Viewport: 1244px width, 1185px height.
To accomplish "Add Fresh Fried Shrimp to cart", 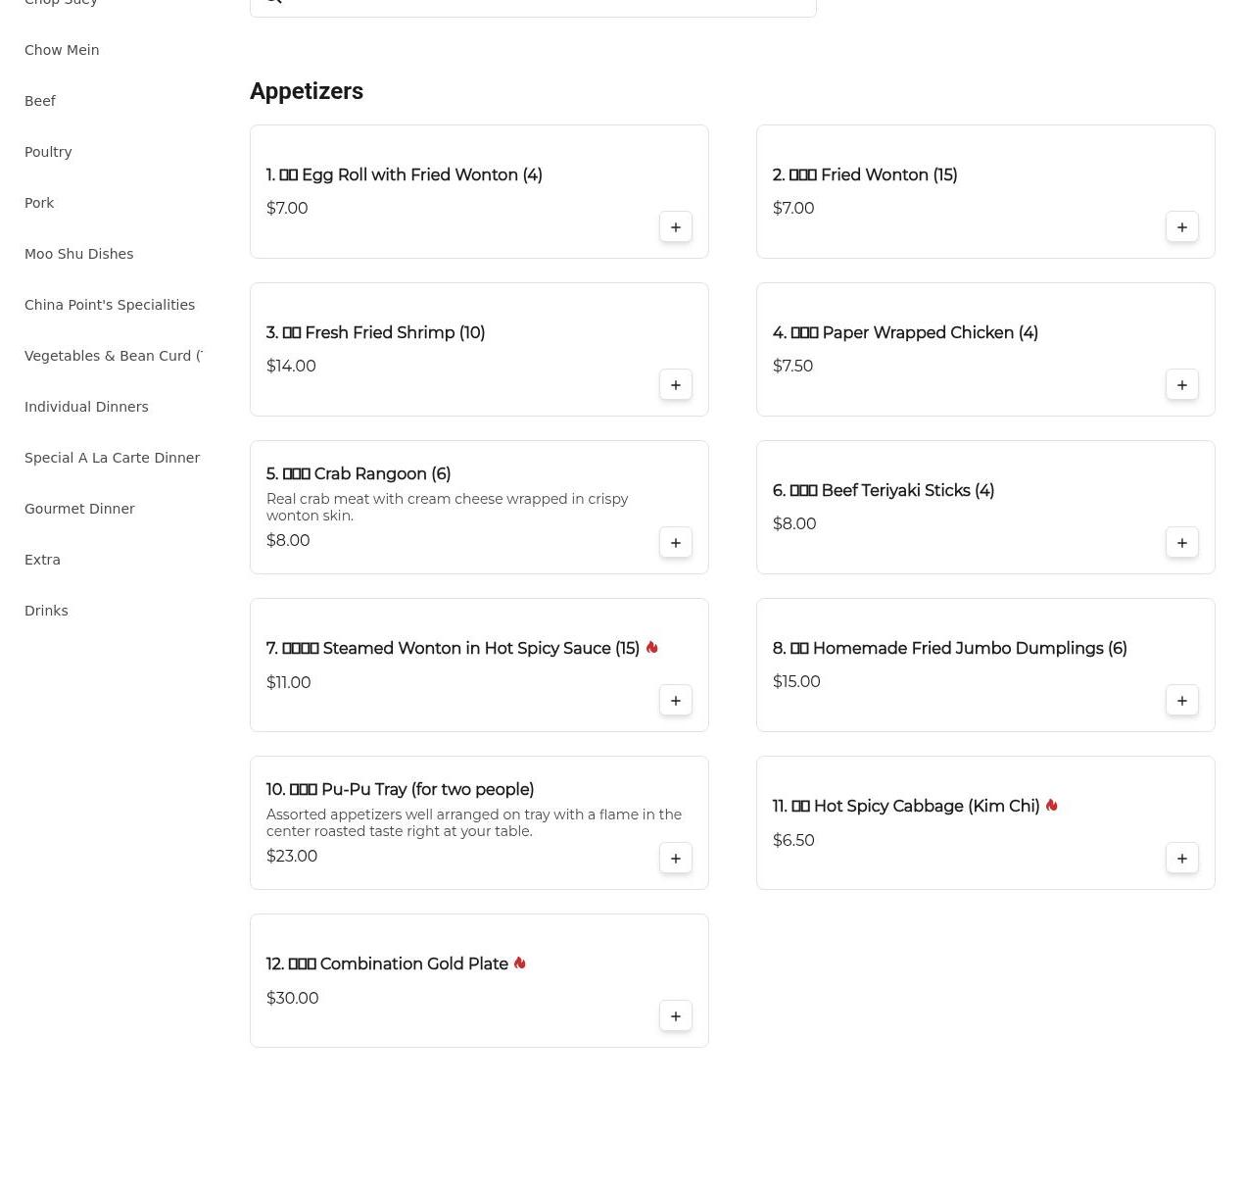I will pyautogui.click(x=675, y=385).
